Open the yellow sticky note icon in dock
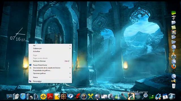This screenshot has height=101, width=181. coord(57,97)
